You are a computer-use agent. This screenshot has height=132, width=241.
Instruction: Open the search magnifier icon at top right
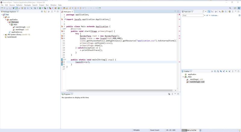point(230,8)
